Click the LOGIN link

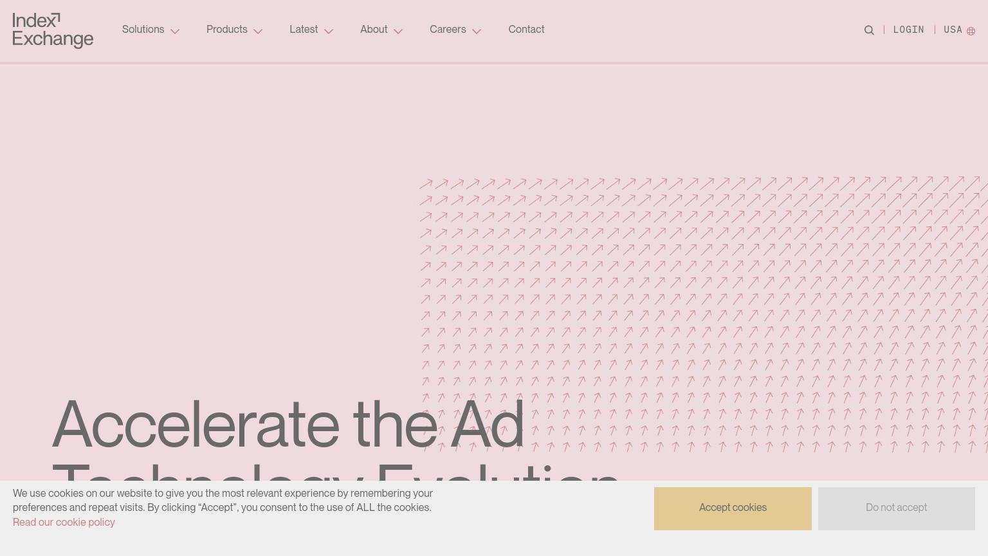[908, 30]
